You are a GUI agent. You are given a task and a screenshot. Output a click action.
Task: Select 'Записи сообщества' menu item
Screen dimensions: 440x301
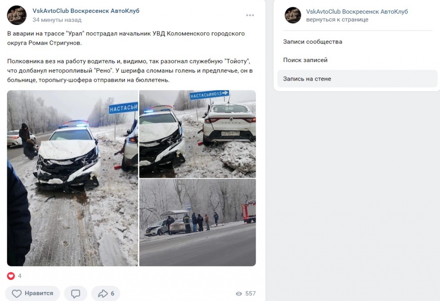[x=313, y=42]
